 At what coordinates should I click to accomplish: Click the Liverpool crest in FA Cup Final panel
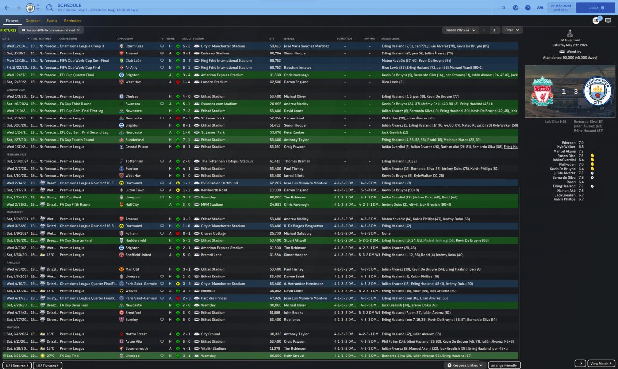point(542,92)
